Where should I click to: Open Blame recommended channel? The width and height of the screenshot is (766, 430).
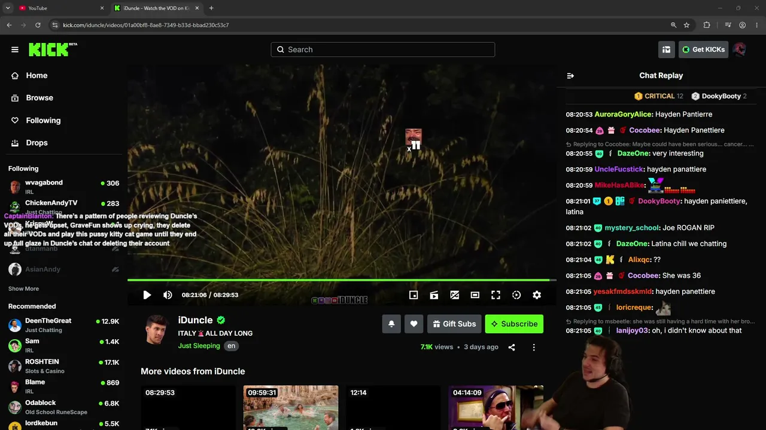coord(63,386)
